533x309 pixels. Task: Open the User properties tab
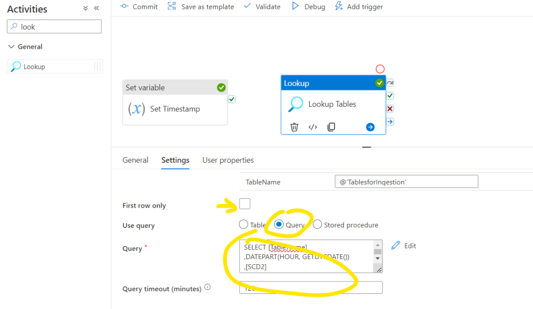pos(228,160)
